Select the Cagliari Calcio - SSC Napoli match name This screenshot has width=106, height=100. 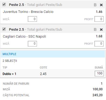(x=24, y=37)
